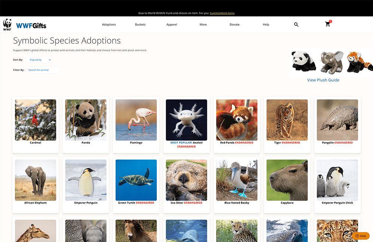Select Donate in the navigation bar
The width and height of the screenshot is (373, 242).
click(x=234, y=24)
